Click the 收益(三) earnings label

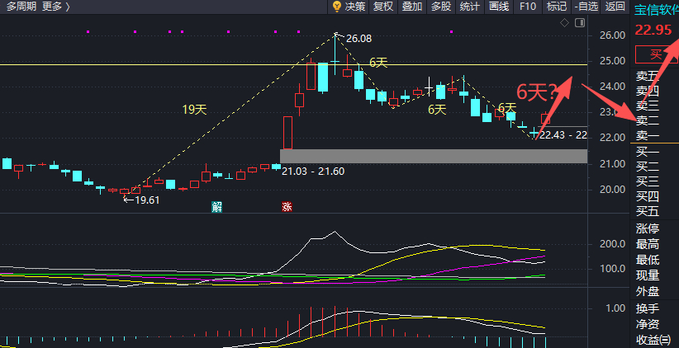(653, 340)
